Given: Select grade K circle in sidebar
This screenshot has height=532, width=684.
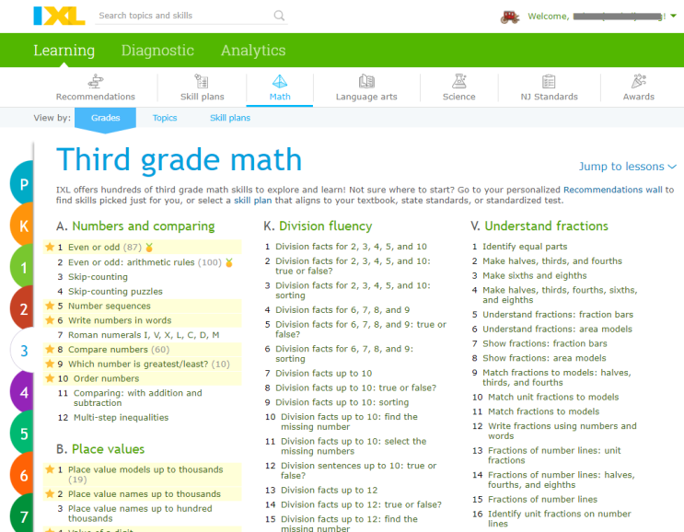Looking at the screenshot, I should (23, 226).
